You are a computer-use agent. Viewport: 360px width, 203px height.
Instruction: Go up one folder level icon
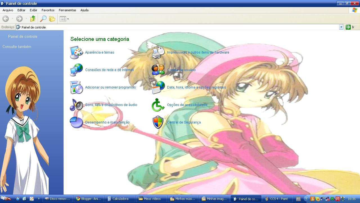(33, 19)
